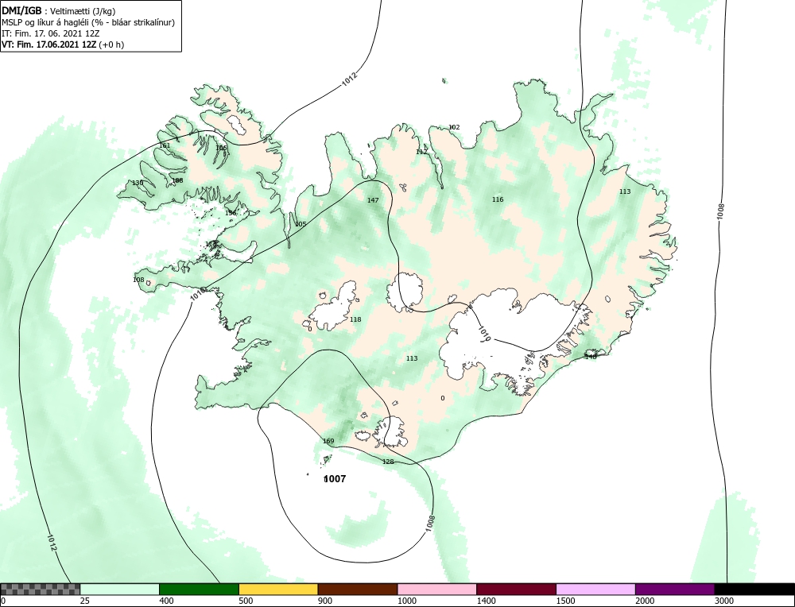This screenshot has height=607, width=795.
Task: Click the '1008' isobar label on the right edge
Action: (720, 211)
